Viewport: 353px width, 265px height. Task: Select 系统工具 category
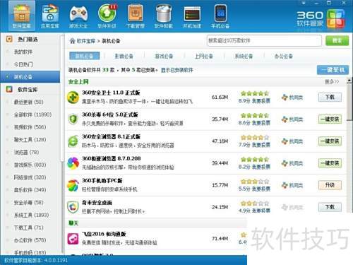pos(31,215)
